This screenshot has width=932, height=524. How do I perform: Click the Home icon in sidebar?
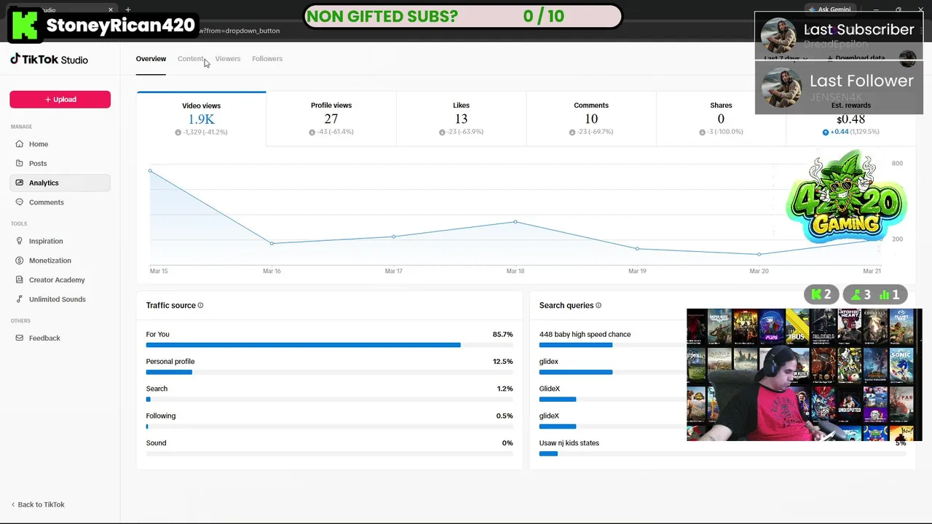tap(20, 144)
